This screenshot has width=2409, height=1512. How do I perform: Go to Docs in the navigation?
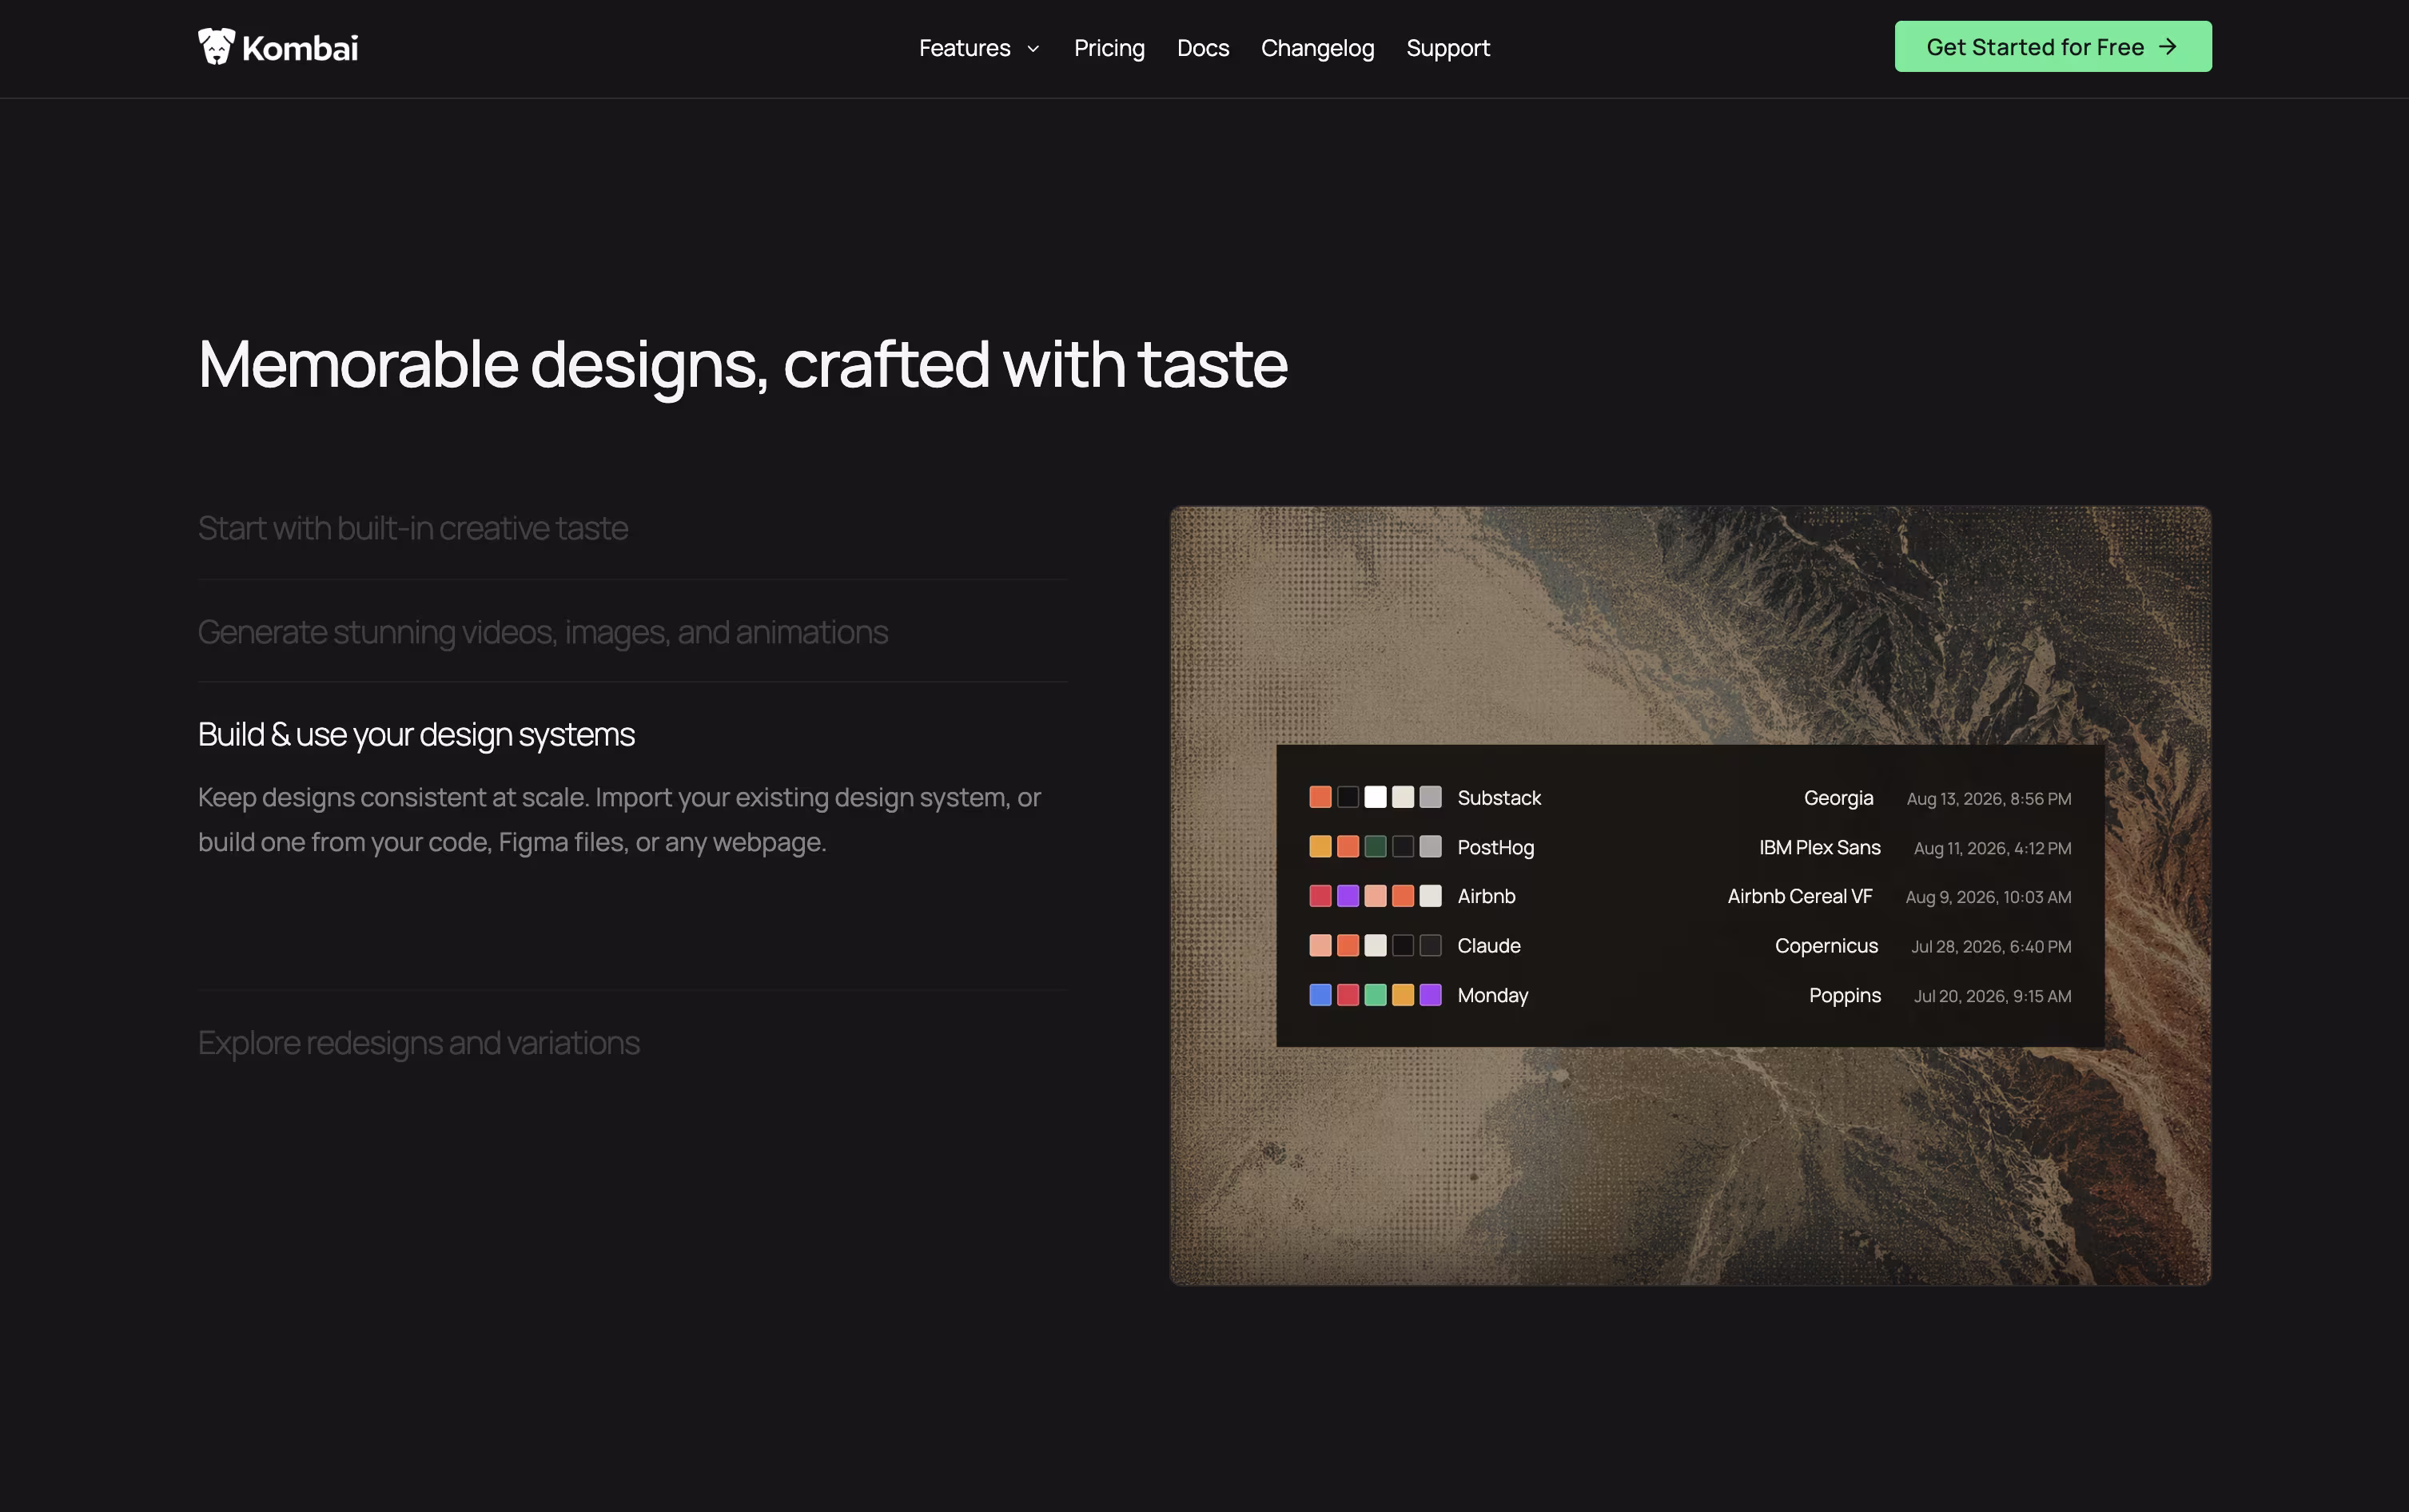coord(1203,48)
